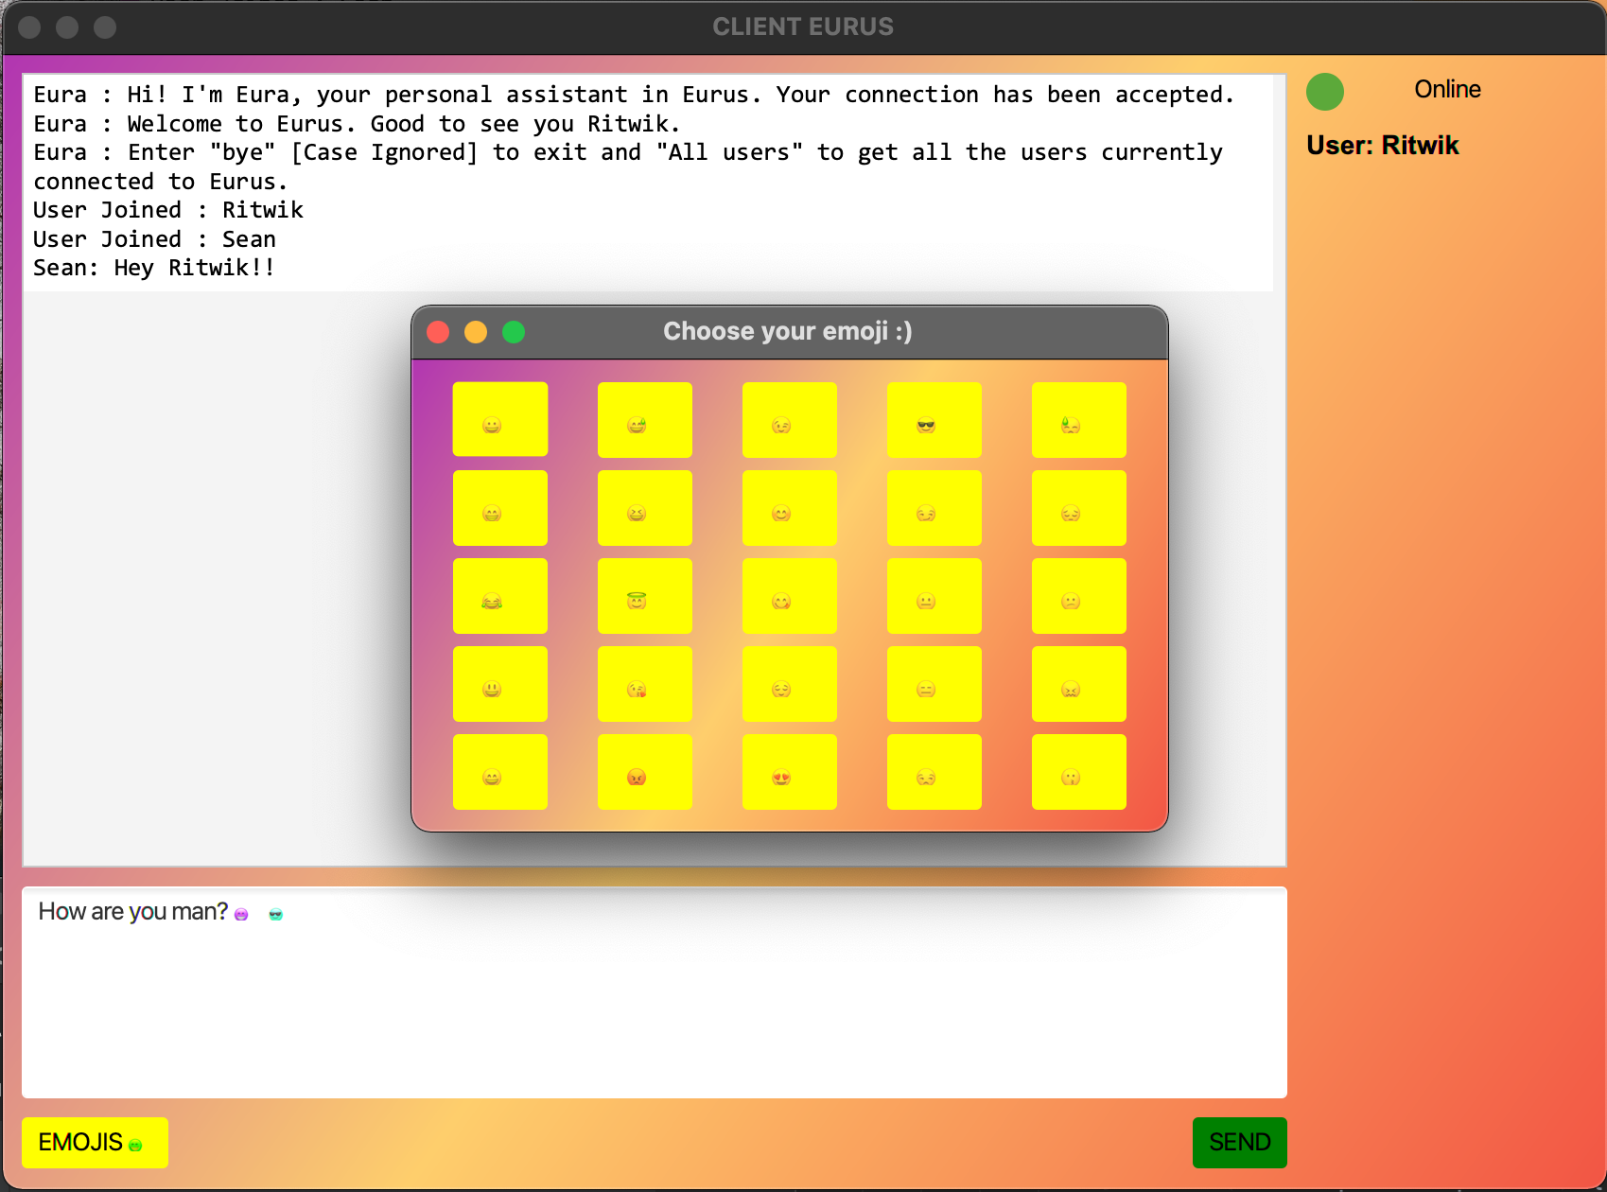Select the angry red face emoji
The image size is (1607, 1192).
pyautogui.click(x=644, y=772)
